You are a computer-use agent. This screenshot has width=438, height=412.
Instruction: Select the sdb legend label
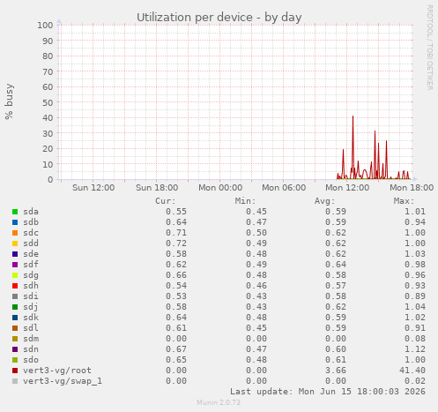(31, 222)
